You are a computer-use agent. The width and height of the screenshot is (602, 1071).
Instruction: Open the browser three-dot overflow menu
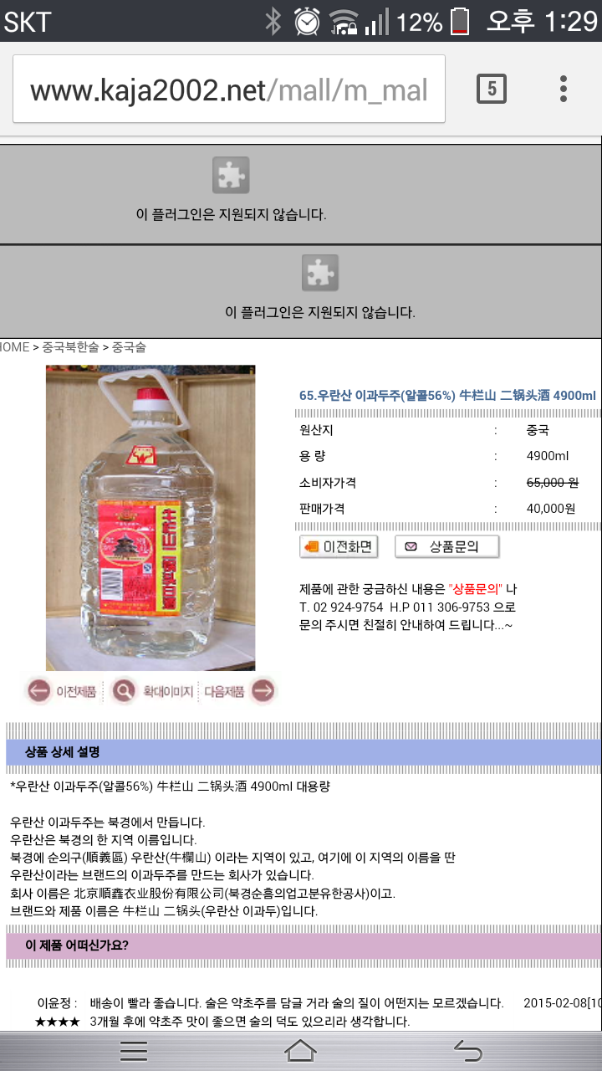564,88
